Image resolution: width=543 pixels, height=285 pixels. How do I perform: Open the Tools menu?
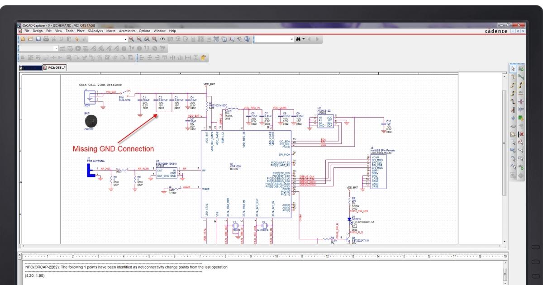[x=69, y=31]
